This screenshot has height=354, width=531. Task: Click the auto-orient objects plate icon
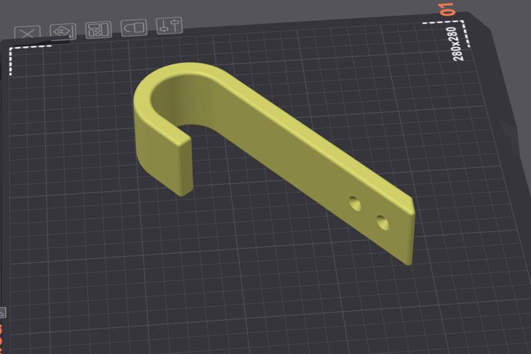[x=63, y=31]
